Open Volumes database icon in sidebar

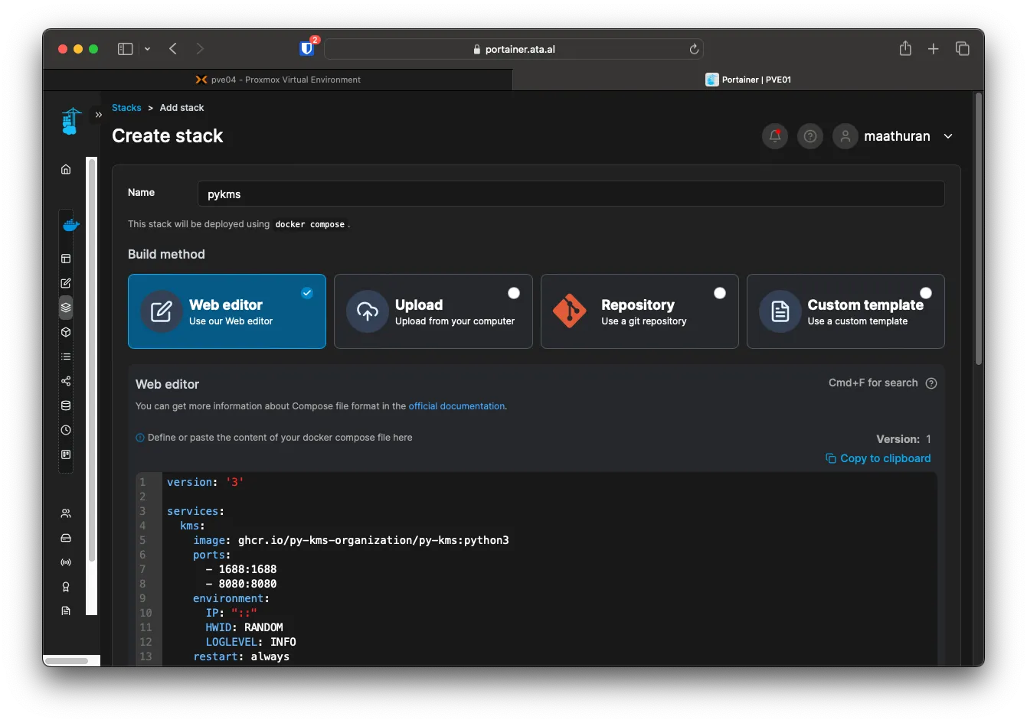[66, 405]
